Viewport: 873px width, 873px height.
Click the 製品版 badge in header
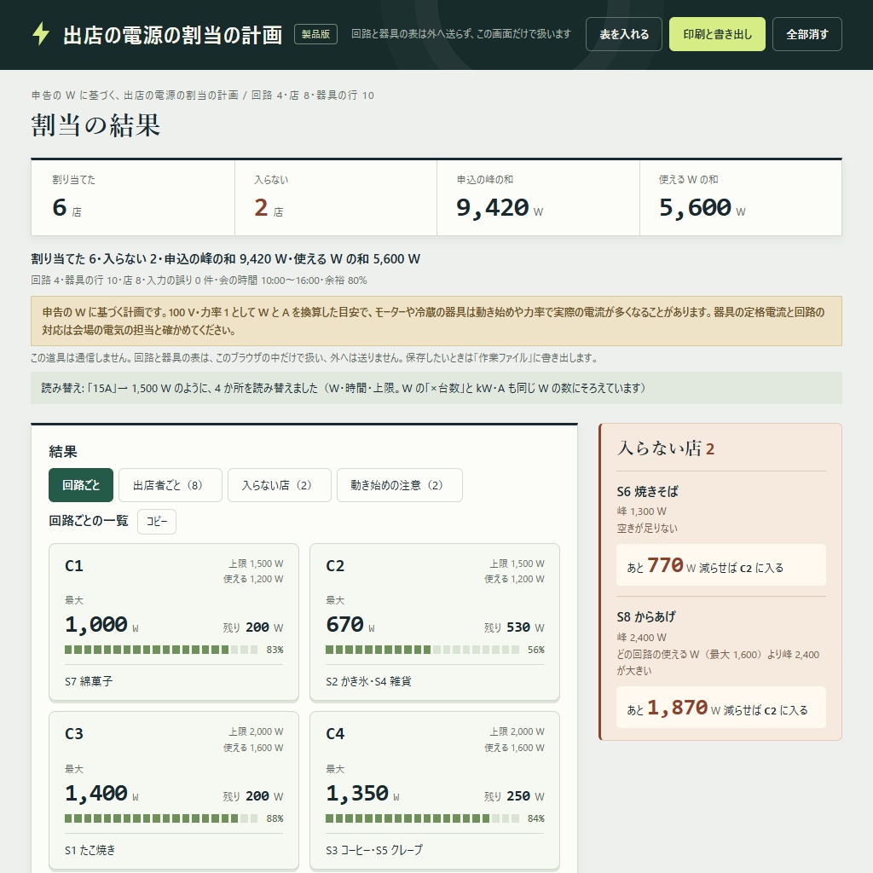pyautogui.click(x=315, y=34)
